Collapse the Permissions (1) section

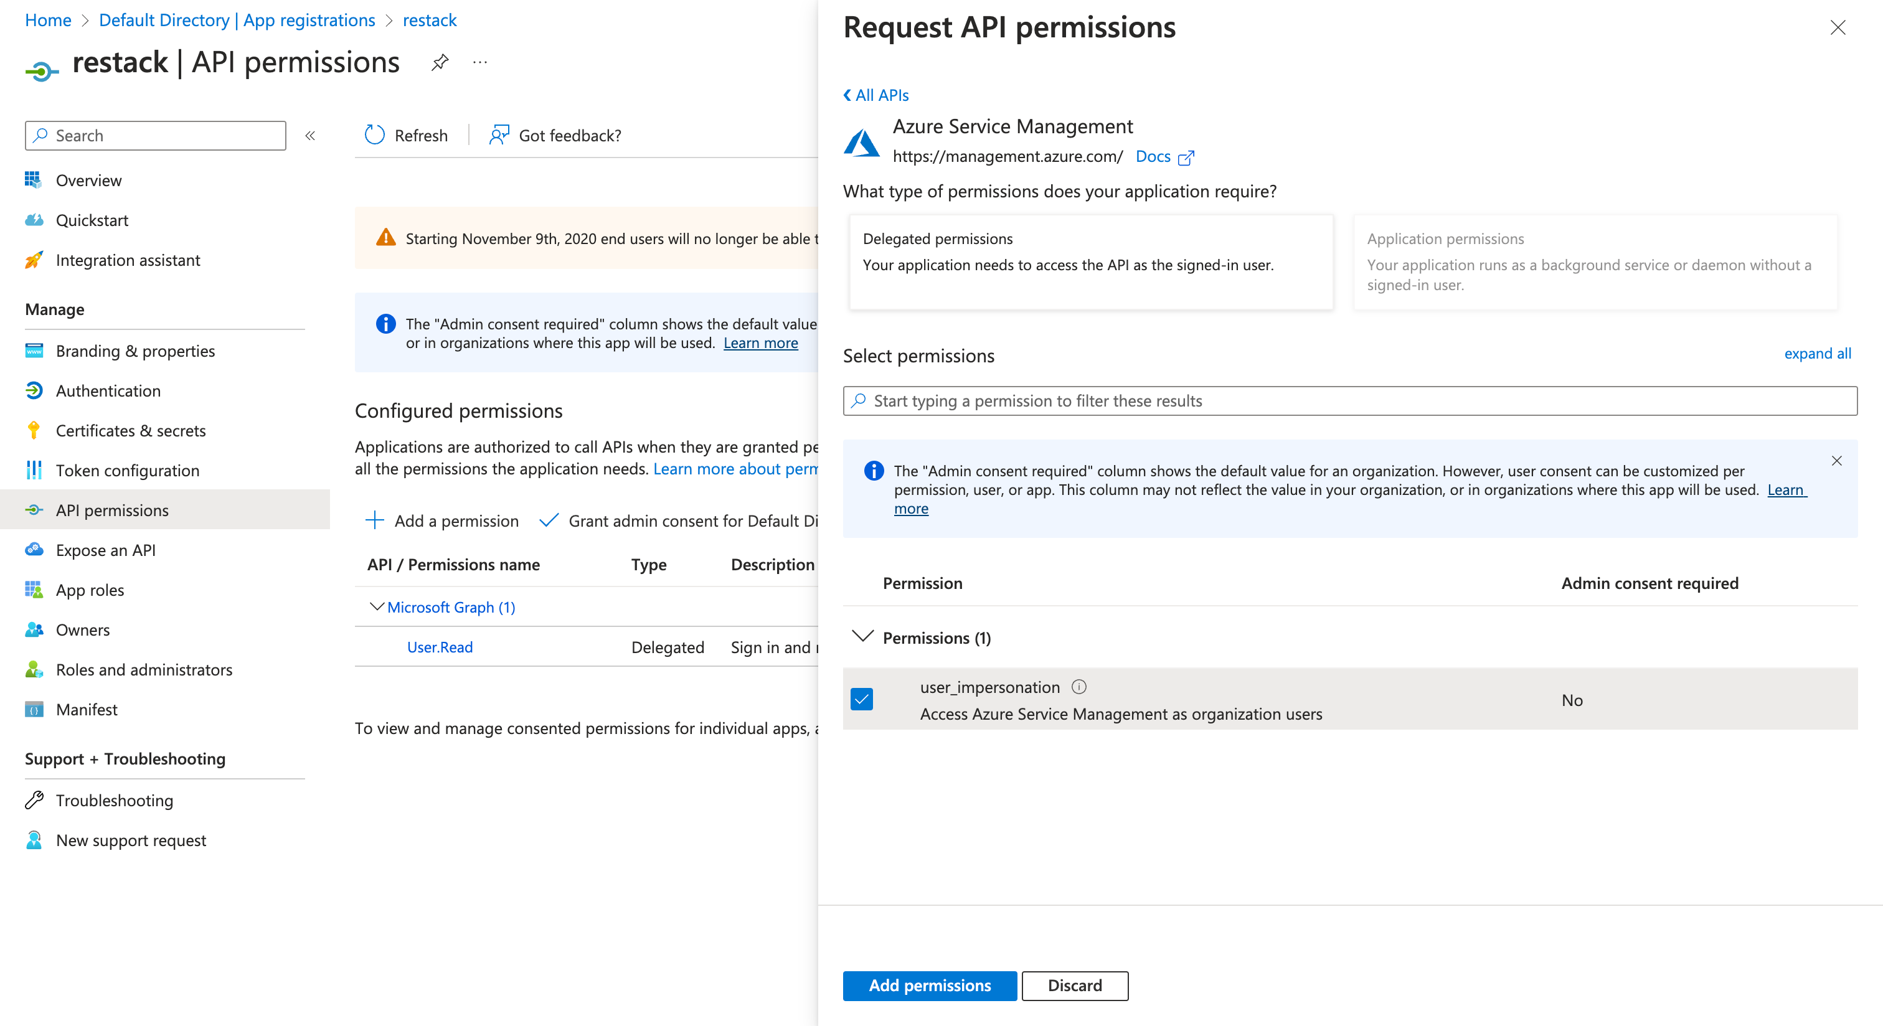pos(862,636)
